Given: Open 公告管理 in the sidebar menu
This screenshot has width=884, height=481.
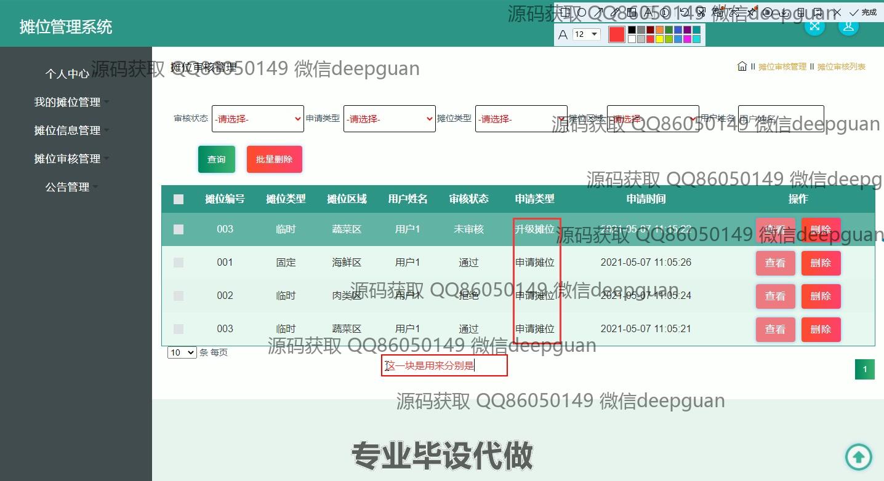Looking at the screenshot, I should (x=67, y=187).
